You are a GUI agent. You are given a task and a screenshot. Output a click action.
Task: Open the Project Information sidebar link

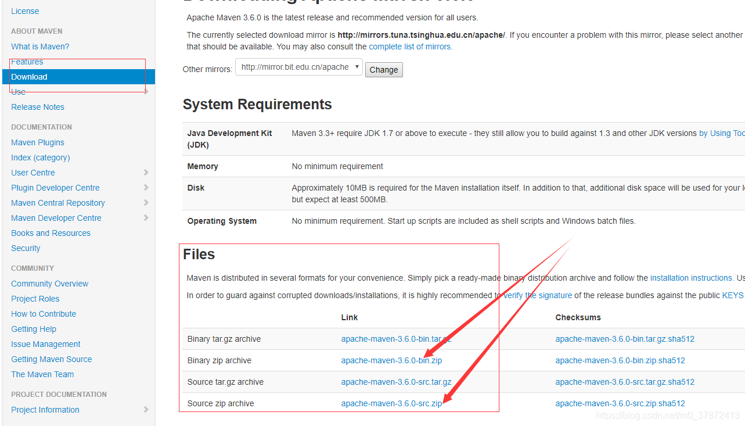coord(45,410)
